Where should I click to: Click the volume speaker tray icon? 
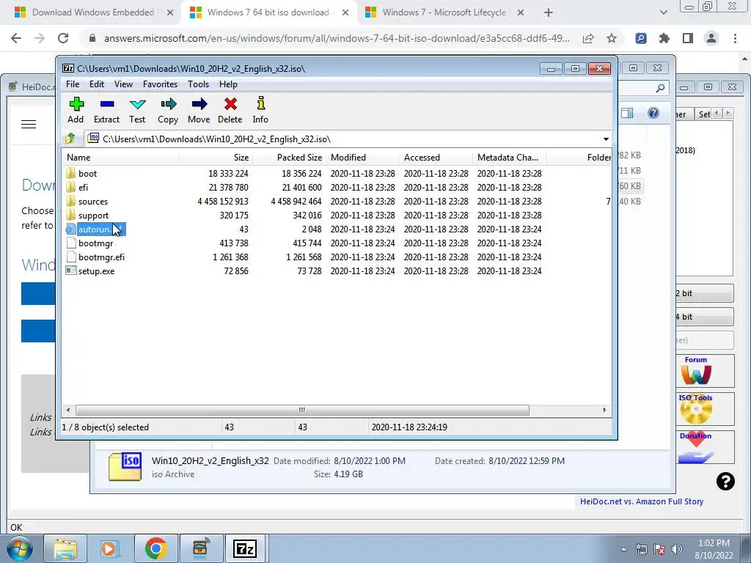pyautogui.click(x=677, y=549)
